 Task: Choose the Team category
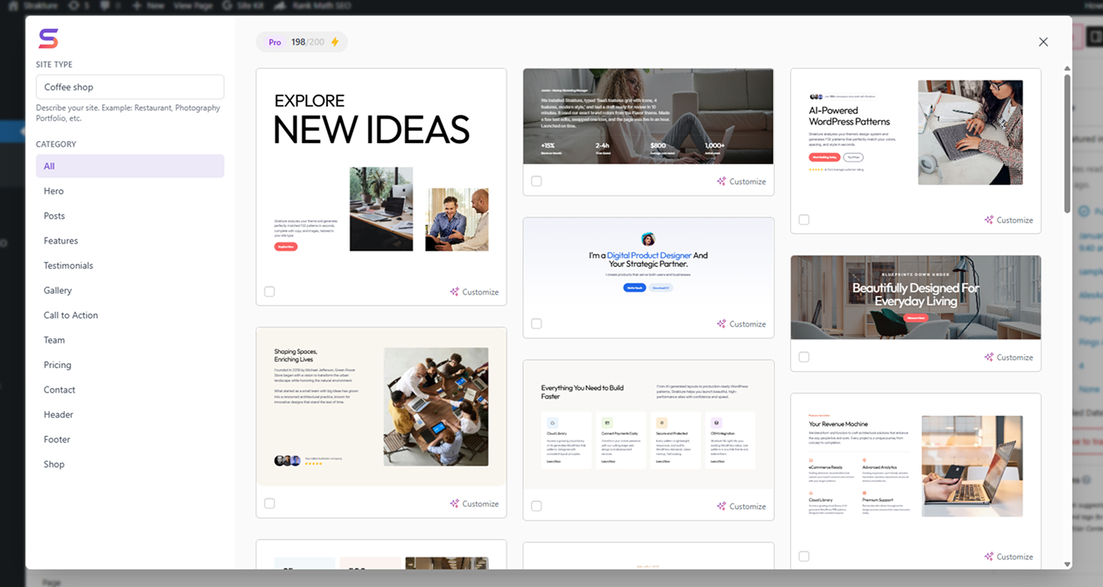pos(130,341)
